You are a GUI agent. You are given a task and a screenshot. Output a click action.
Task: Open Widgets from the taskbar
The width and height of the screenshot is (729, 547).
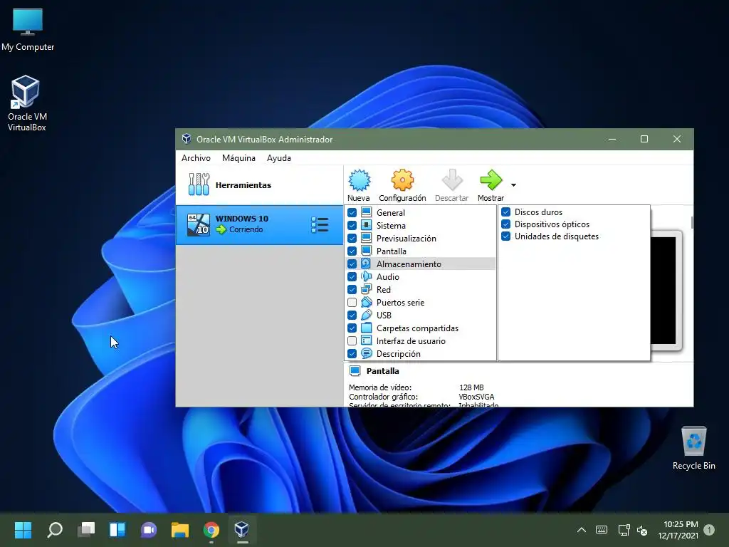point(117,529)
